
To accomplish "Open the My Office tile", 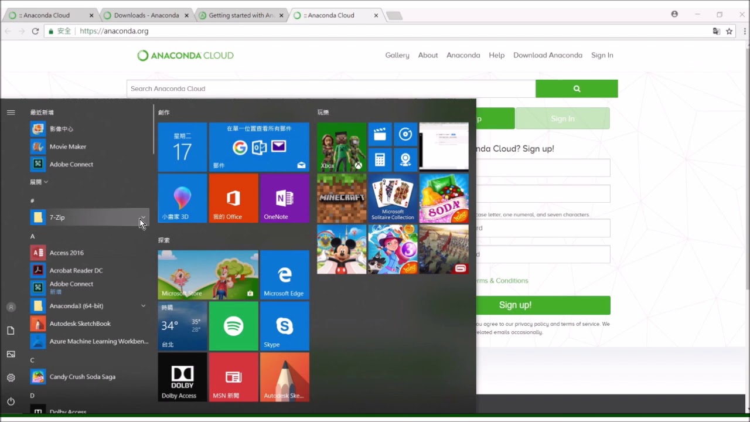I will tap(233, 198).
